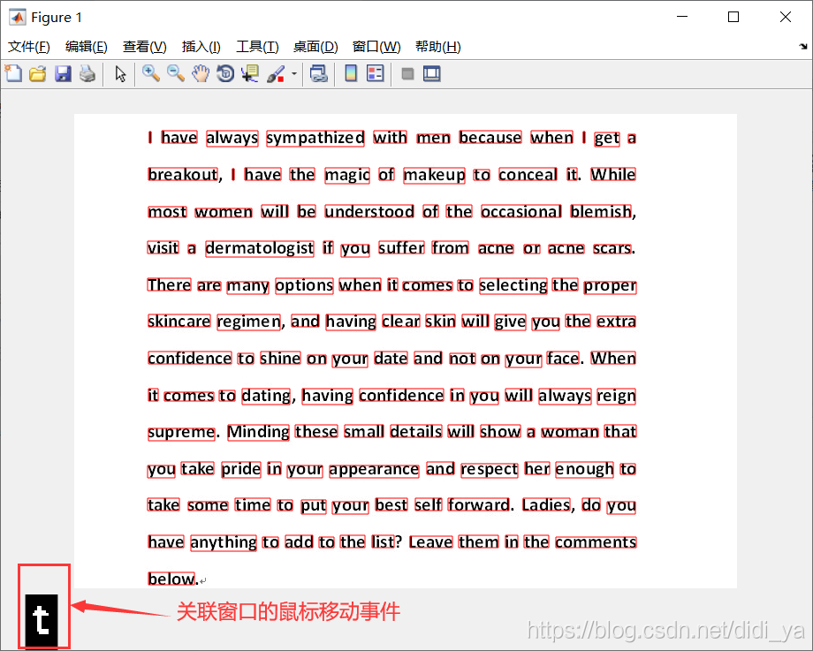This screenshot has height=651, width=813.
Task: Open the 窗口(W) menu
Action: click(376, 47)
